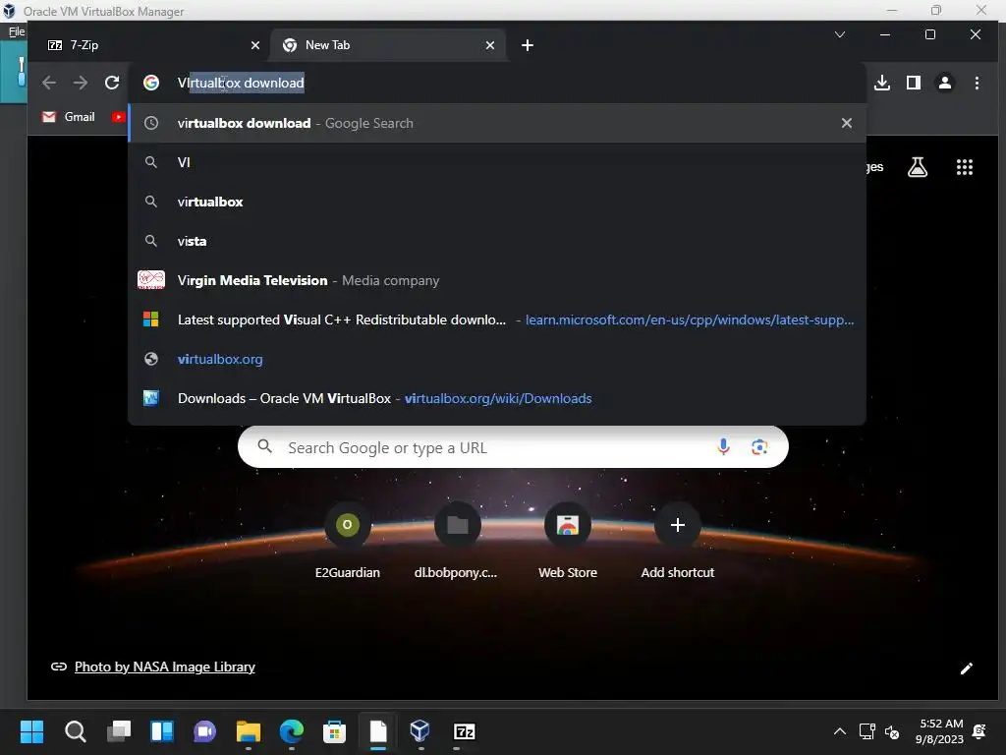Open the Chat taskbar icon
This screenshot has height=755, width=1006.
point(204,731)
